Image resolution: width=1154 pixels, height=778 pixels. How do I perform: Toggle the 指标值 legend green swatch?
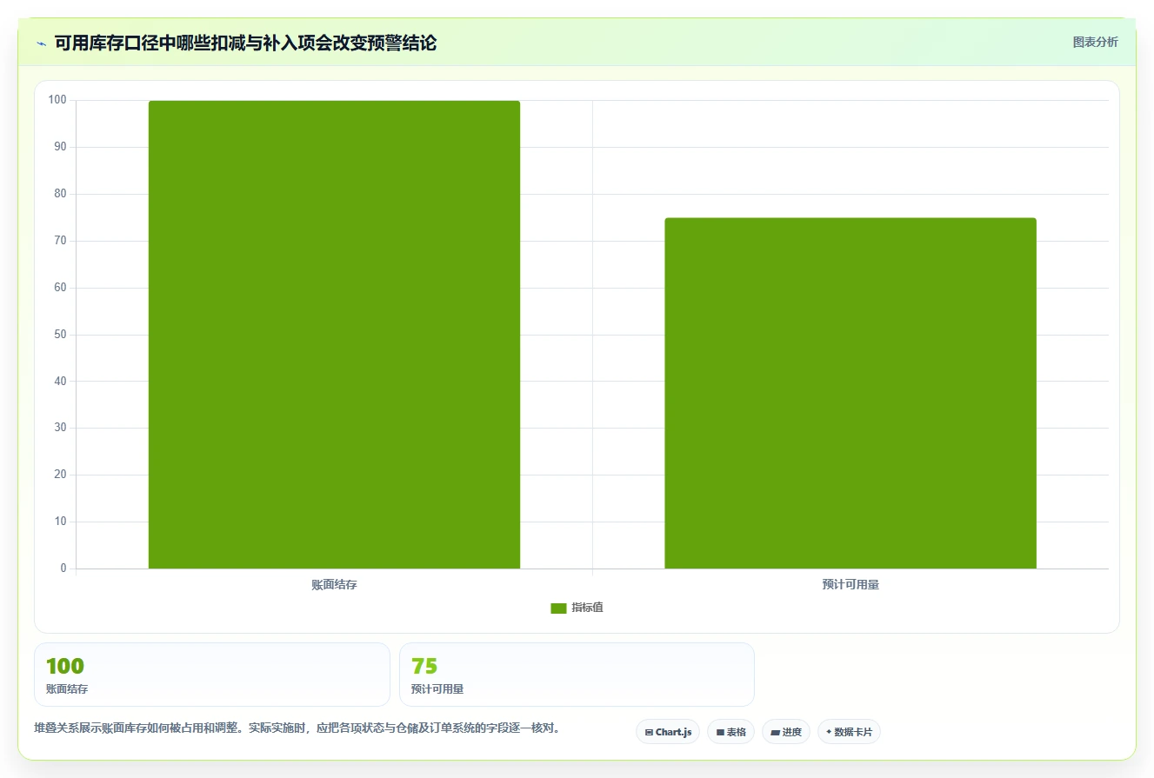click(x=558, y=608)
